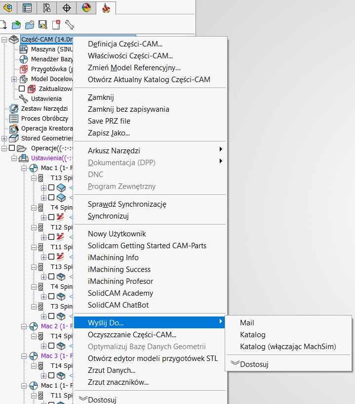Collapse the Mac 2 node
This screenshot has width=355, height=404.
(x=24, y=326)
